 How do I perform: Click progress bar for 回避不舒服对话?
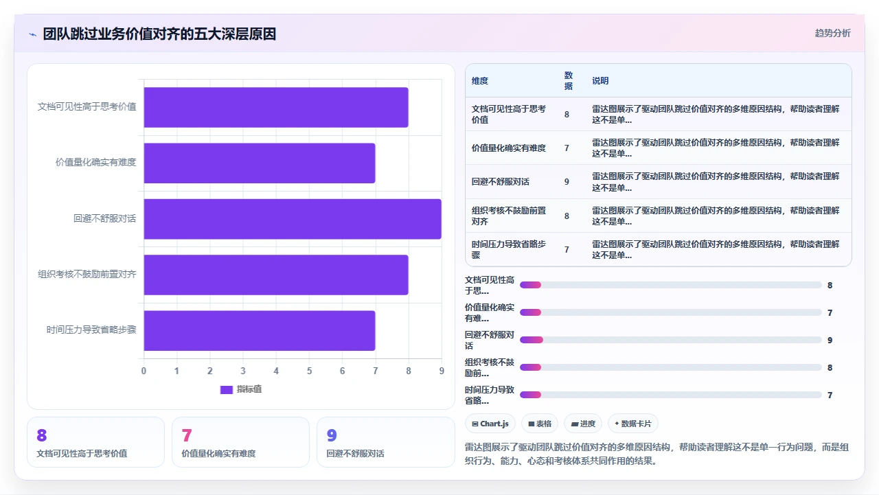(671, 340)
